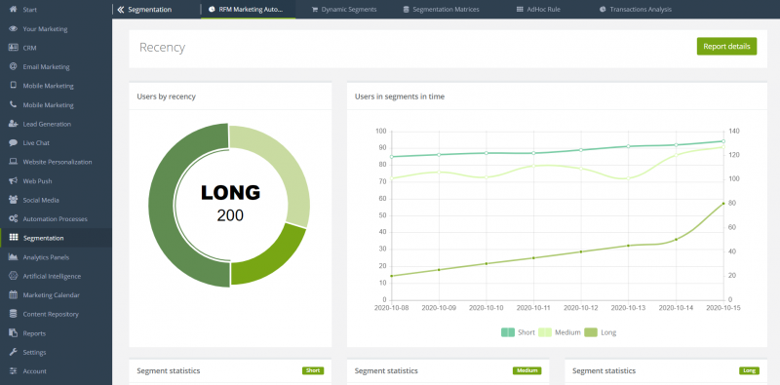Click the Users in segments in time heading
Image resolution: width=780 pixels, height=385 pixels.
(x=400, y=96)
